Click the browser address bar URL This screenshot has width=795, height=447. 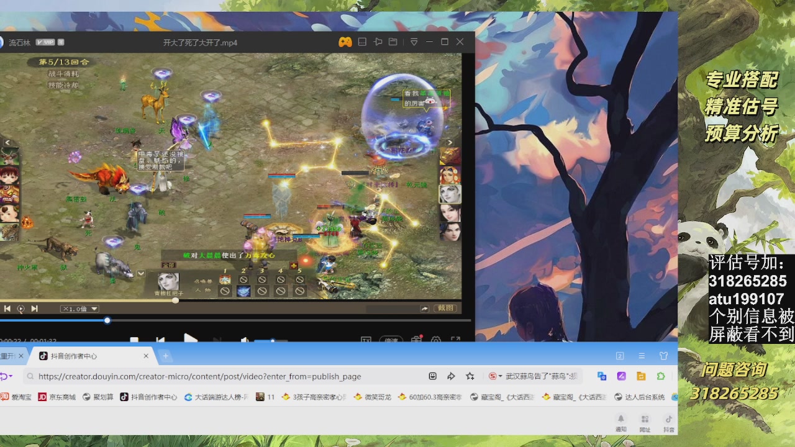point(199,376)
